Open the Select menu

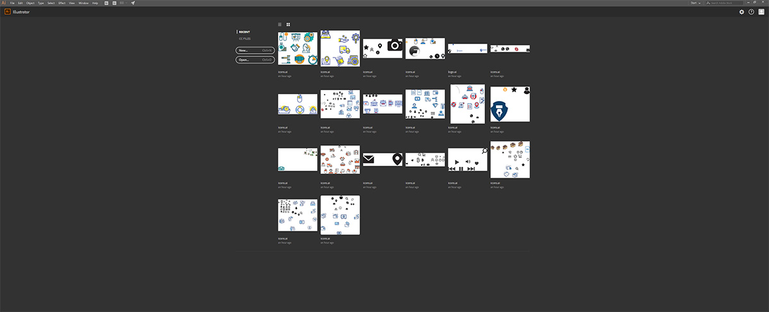coord(51,3)
